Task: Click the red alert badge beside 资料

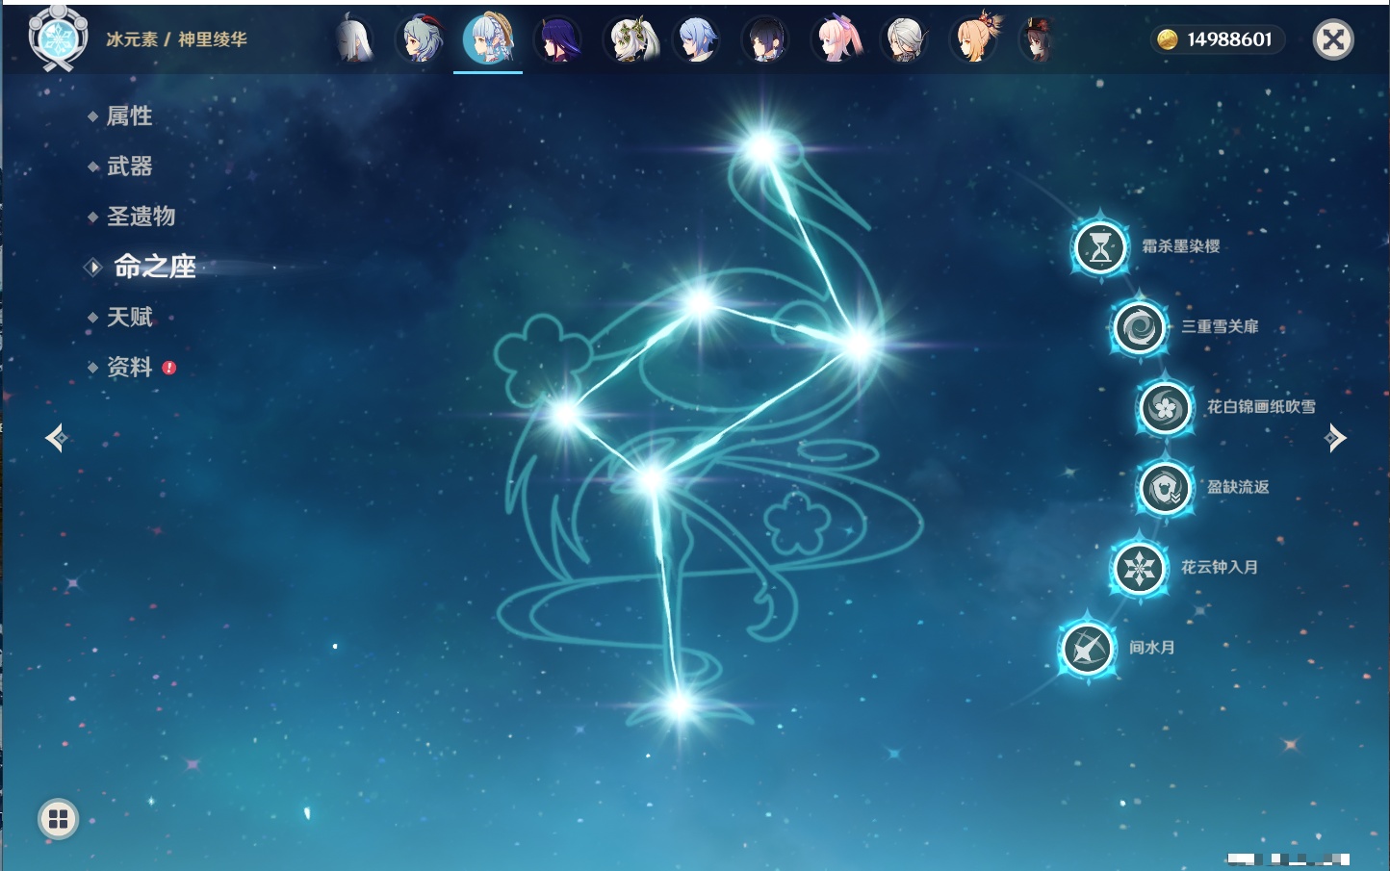Action: pos(169,368)
